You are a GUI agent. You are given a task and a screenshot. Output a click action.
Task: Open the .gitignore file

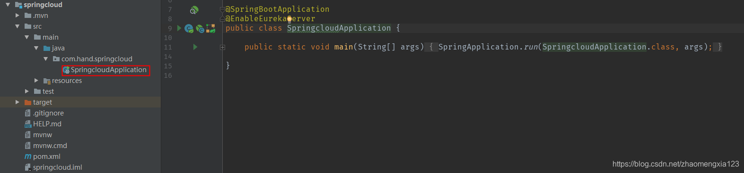coord(48,113)
